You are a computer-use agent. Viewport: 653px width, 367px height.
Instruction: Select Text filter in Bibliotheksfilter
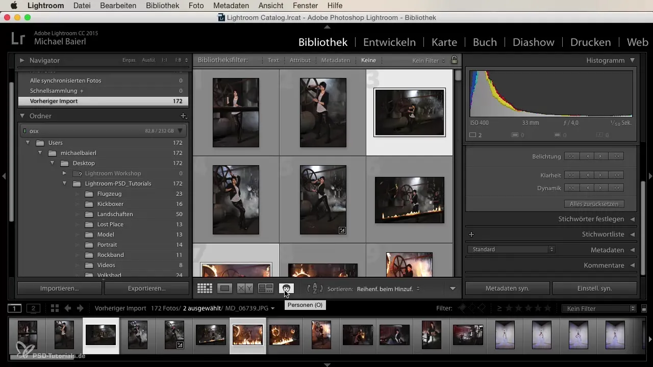[x=273, y=60]
